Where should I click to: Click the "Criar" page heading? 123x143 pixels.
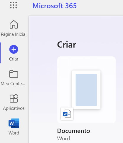(67, 45)
